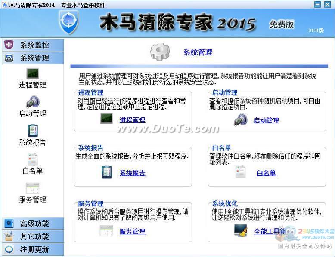335x257 pixels.
Task: Click the app icon in the title bar
Action: point(5,4)
